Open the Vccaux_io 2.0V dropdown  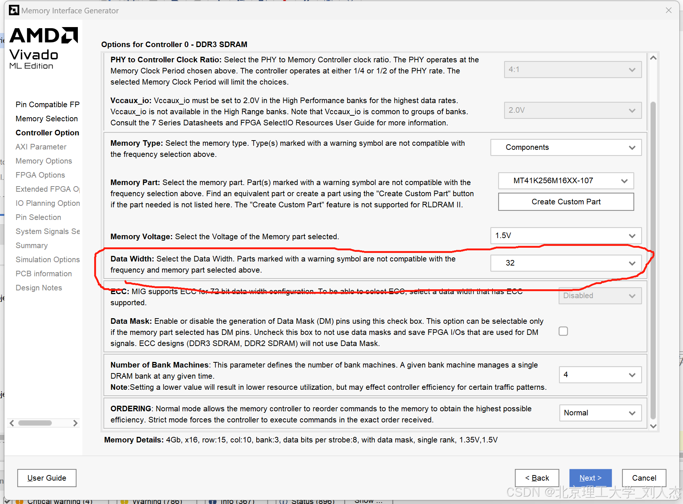pos(573,111)
